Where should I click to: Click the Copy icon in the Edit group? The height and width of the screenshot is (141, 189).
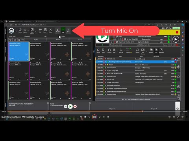point(45,30)
